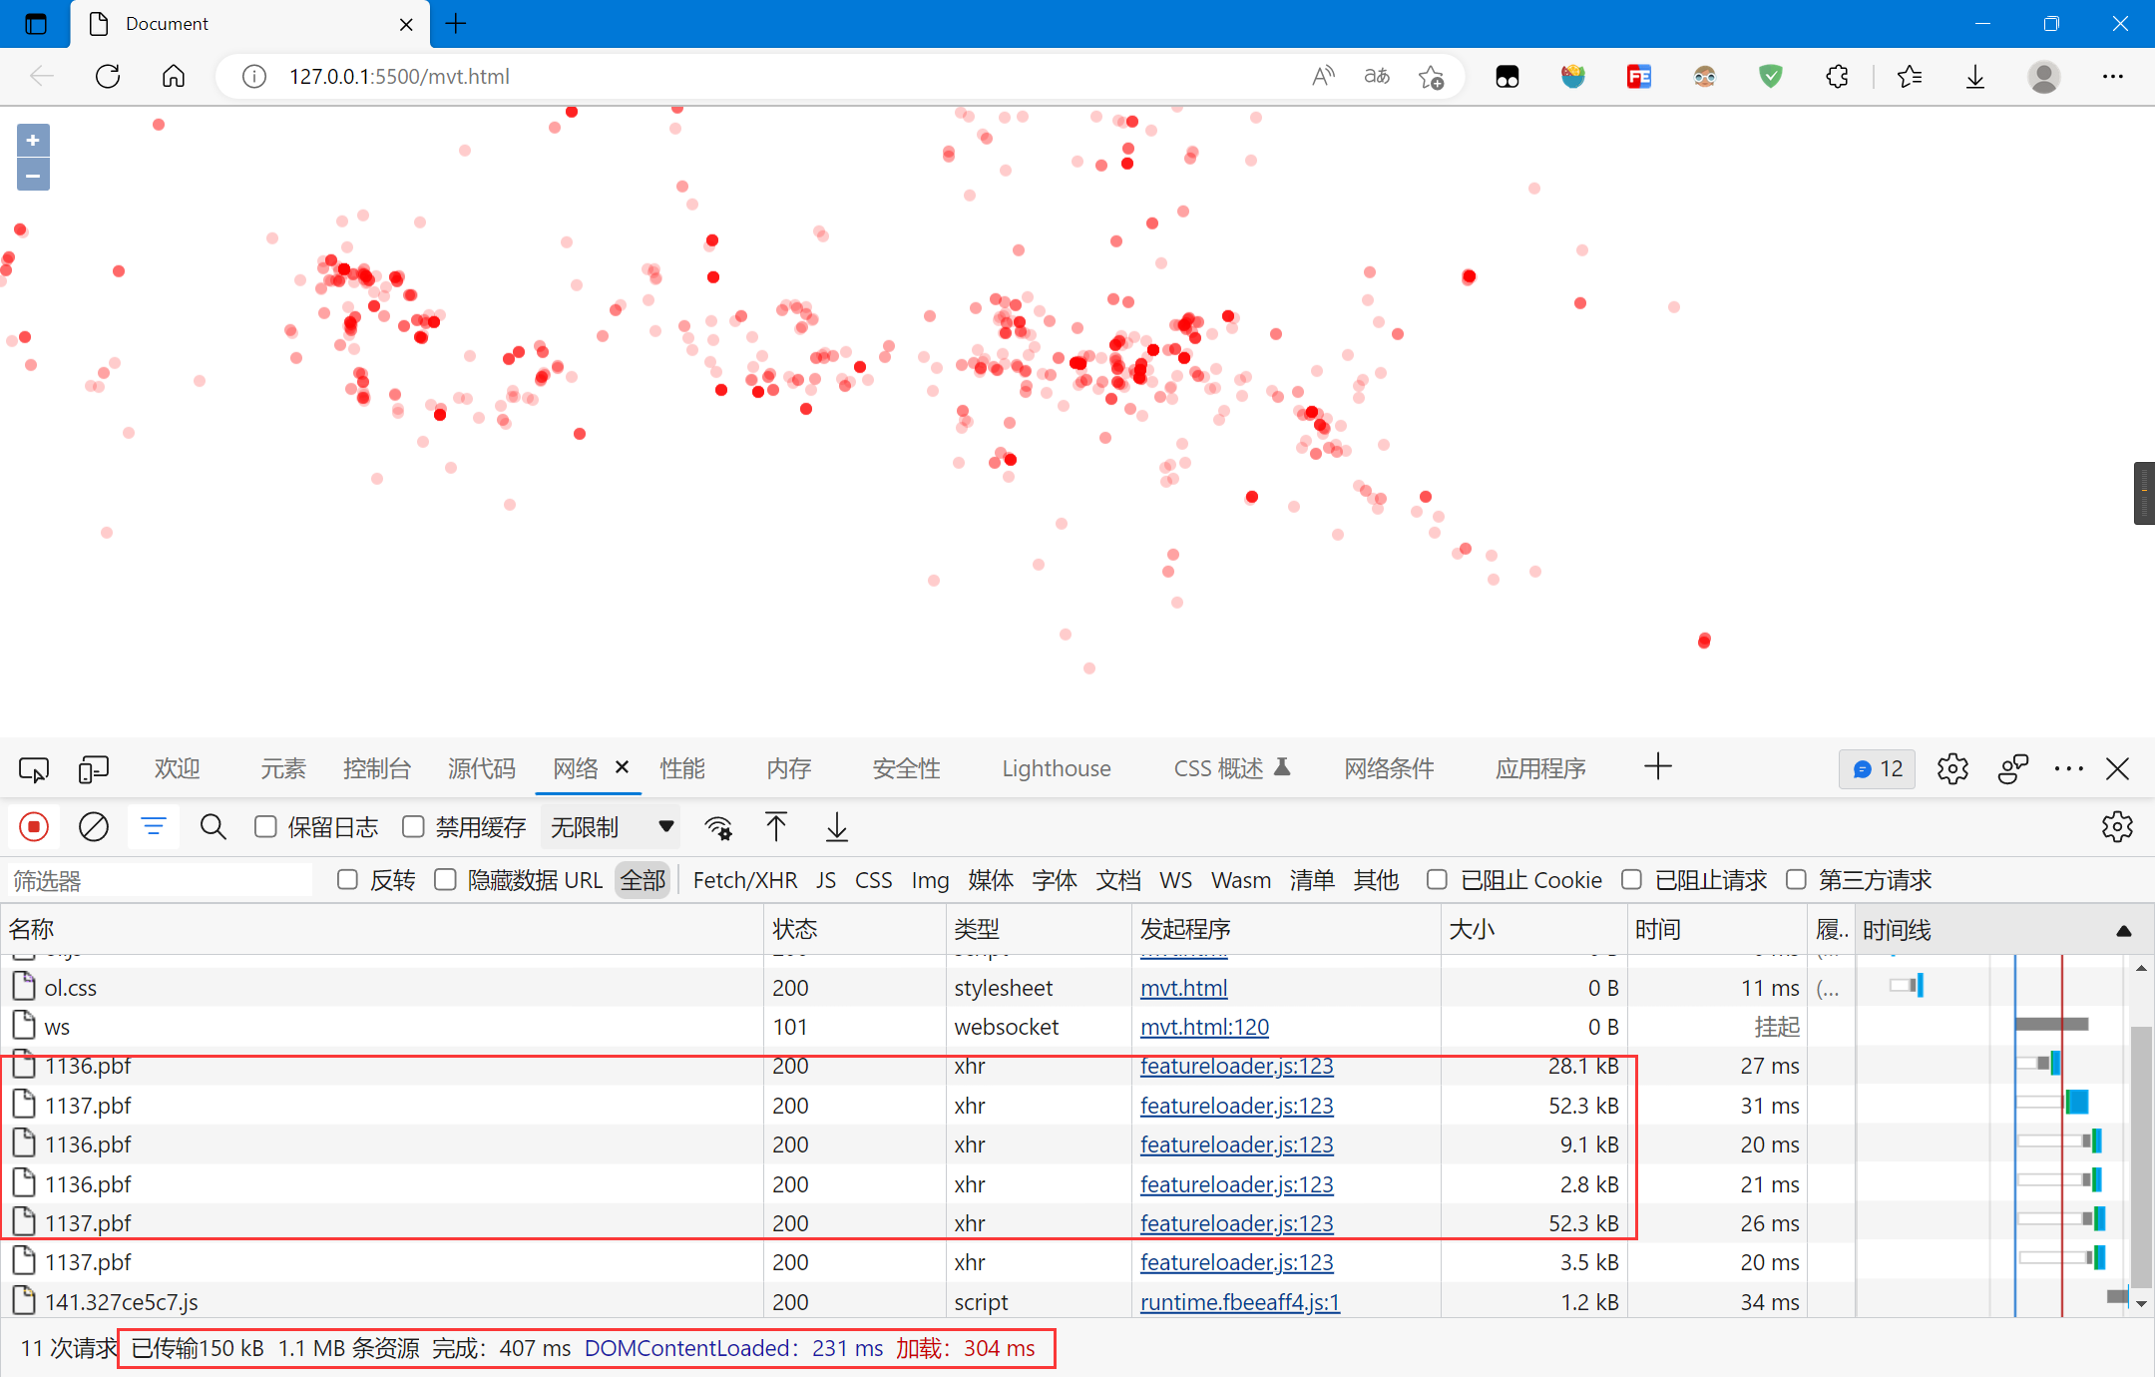Enable the 禁用缓存 checkbox

[413, 827]
